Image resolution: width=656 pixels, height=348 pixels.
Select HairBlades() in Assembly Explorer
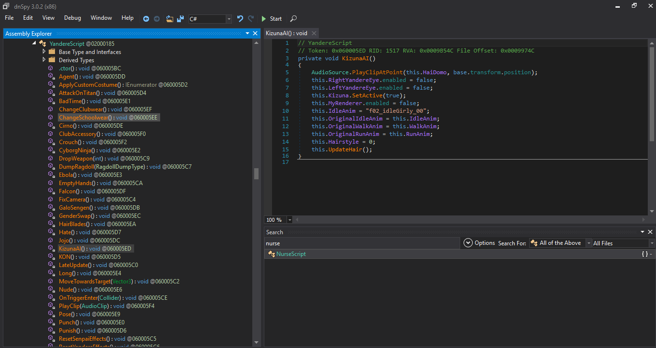[97, 224]
